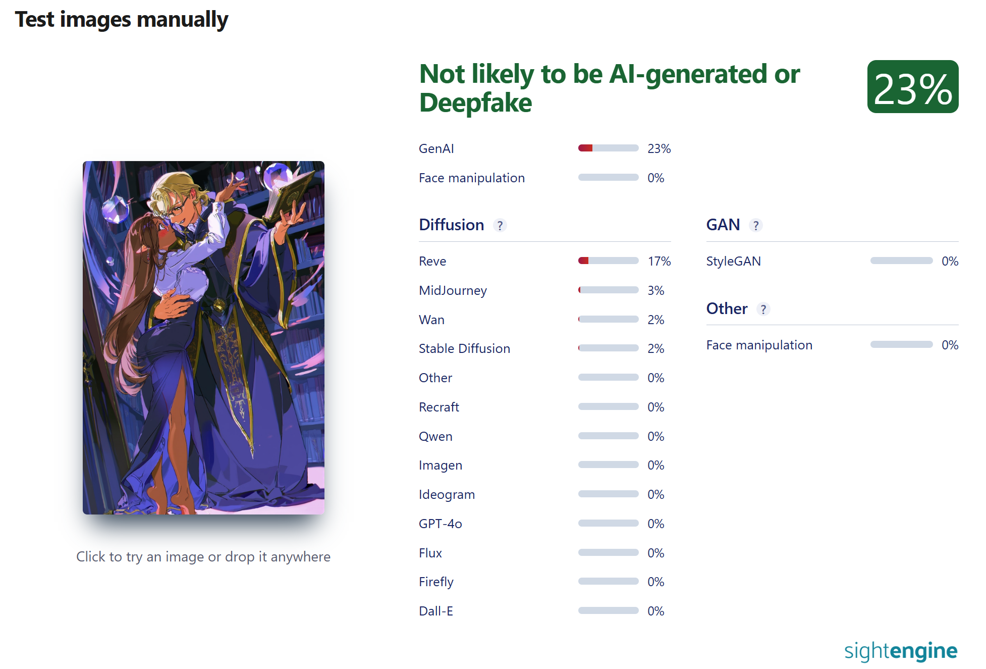Select the GAN section heading
The height and width of the screenshot is (669, 986).
tap(723, 225)
